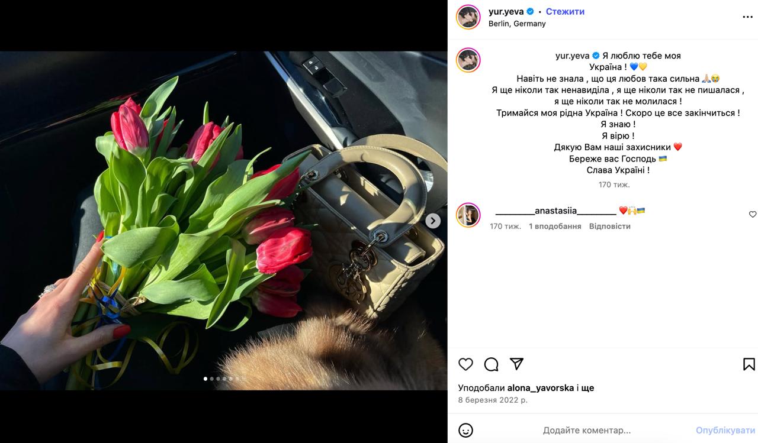Select the second carousel dot indicator
758x443 pixels.
click(x=212, y=379)
